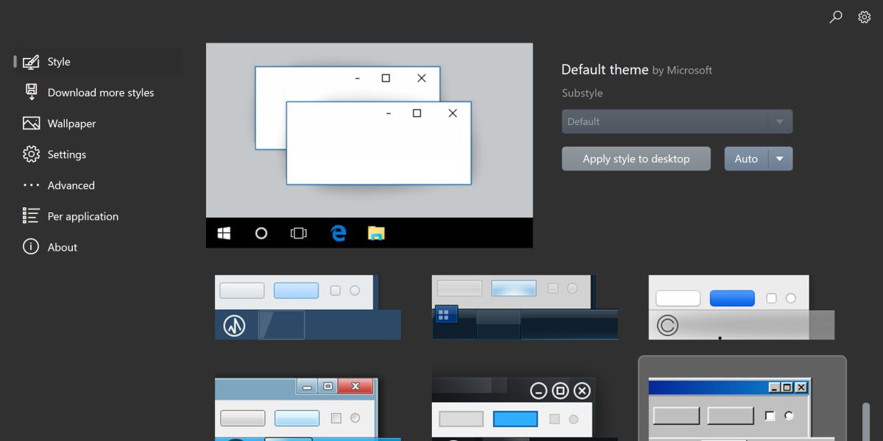Navigate to the About section
883x441 pixels.
point(62,246)
